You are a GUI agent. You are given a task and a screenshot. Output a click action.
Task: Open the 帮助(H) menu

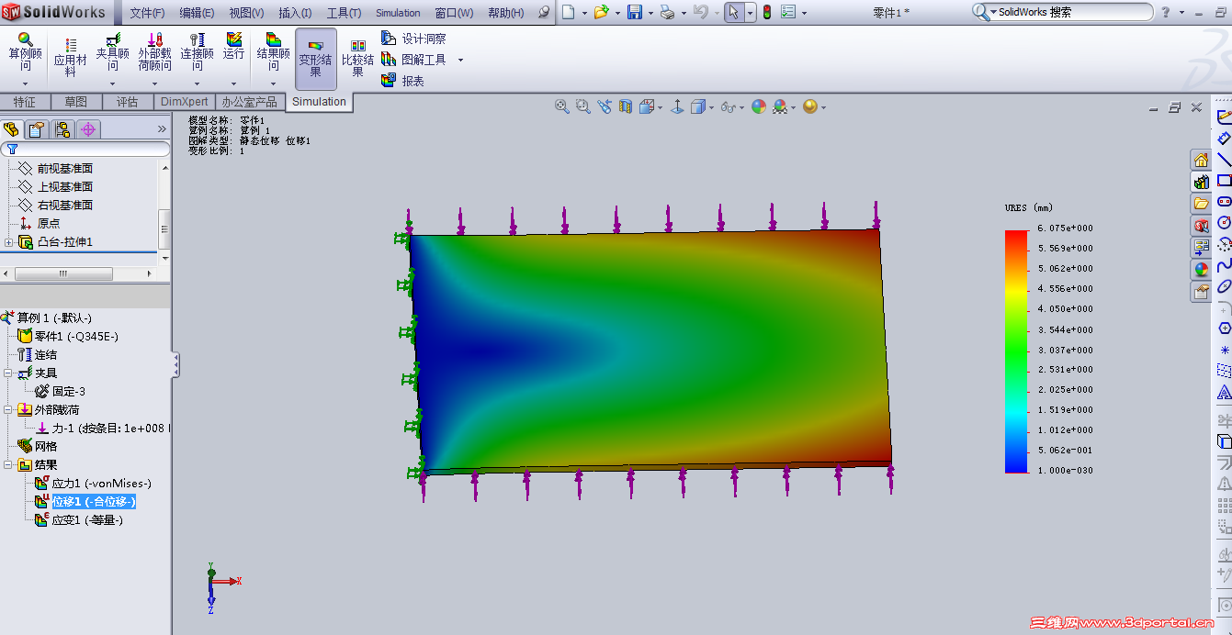point(505,13)
